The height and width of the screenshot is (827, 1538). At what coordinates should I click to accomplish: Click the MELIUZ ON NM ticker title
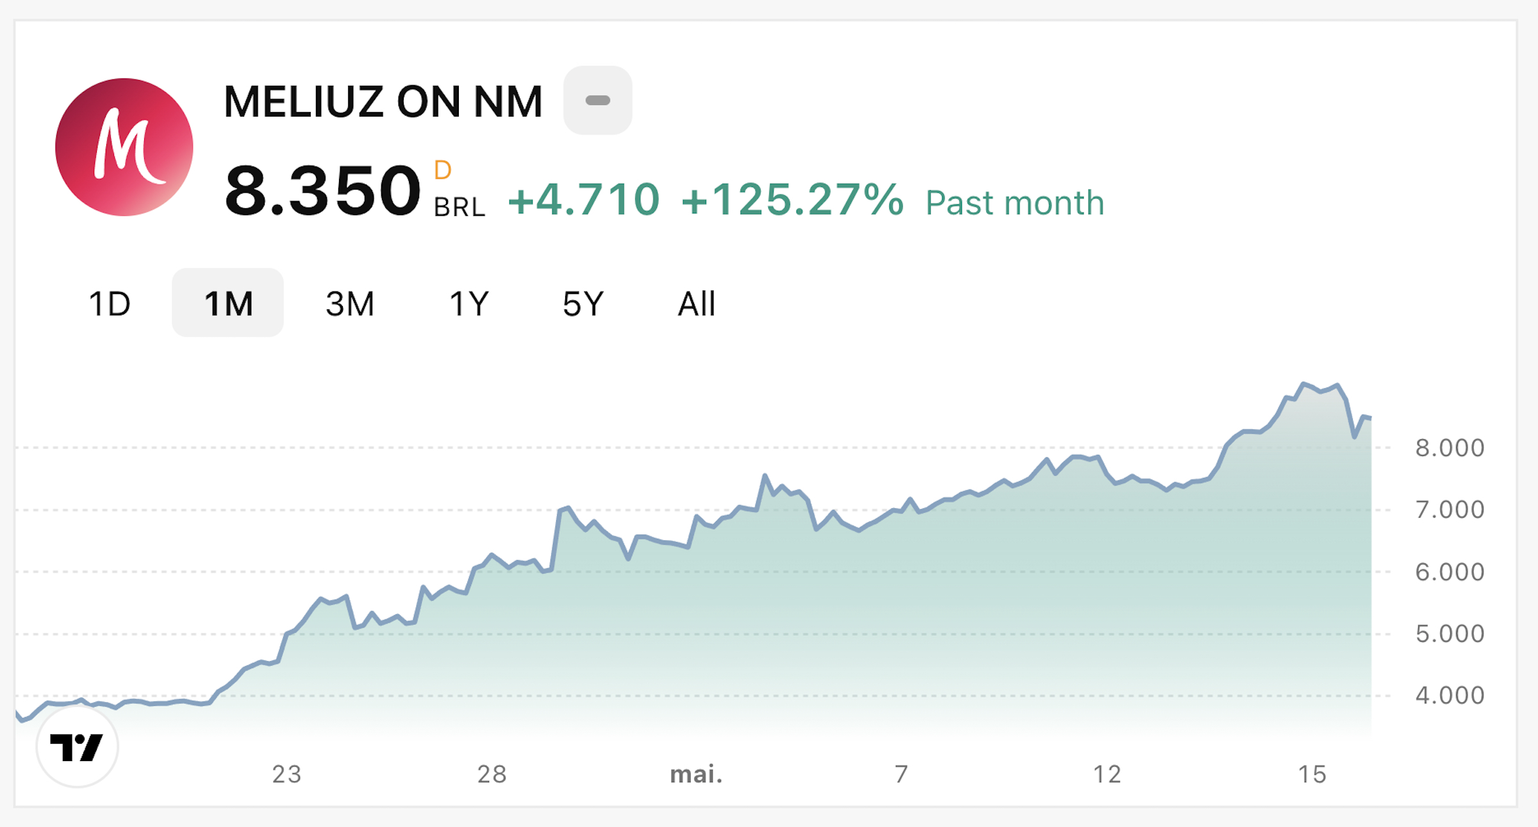[383, 100]
